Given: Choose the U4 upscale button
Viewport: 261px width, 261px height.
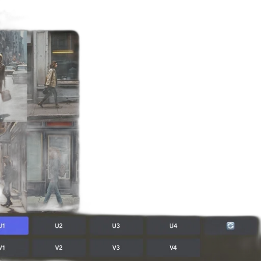Looking at the screenshot, I should pos(173,226).
